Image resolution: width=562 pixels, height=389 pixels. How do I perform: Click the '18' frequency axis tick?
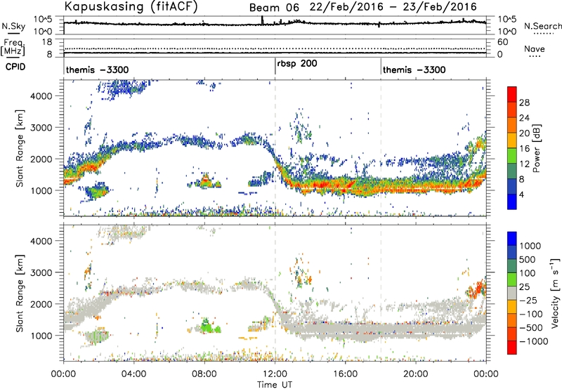click(x=47, y=42)
